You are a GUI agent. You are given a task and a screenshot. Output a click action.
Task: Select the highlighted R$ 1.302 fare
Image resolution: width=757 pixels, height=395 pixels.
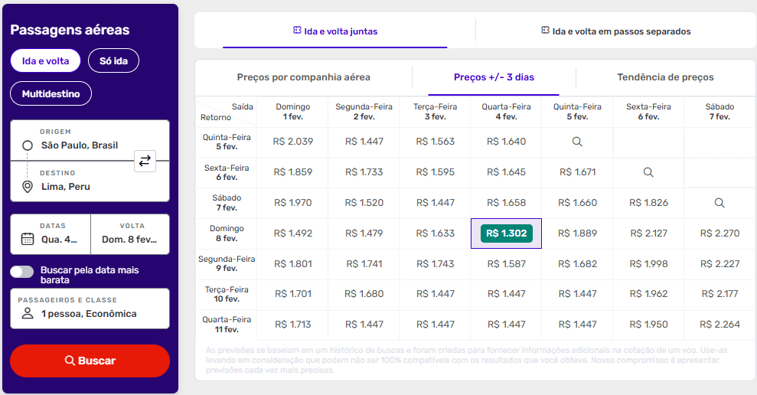(x=506, y=233)
